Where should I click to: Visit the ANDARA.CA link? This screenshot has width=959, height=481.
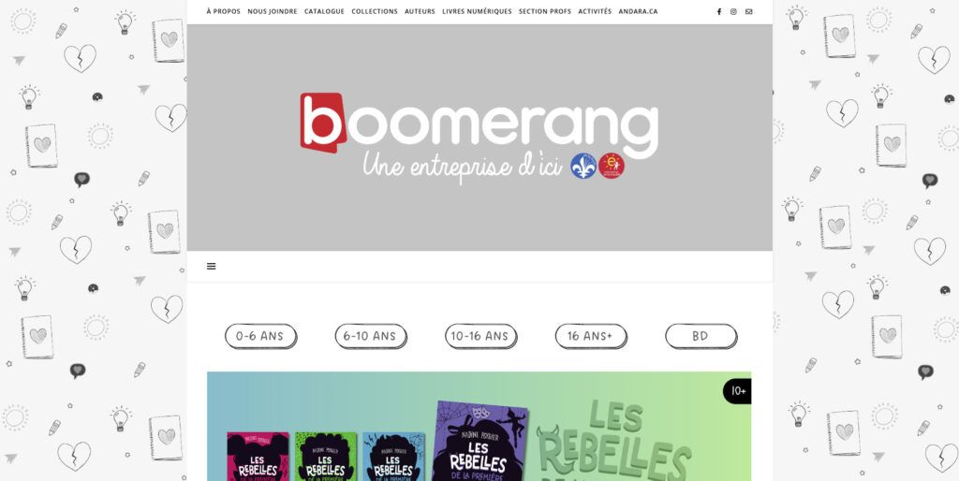pos(638,11)
